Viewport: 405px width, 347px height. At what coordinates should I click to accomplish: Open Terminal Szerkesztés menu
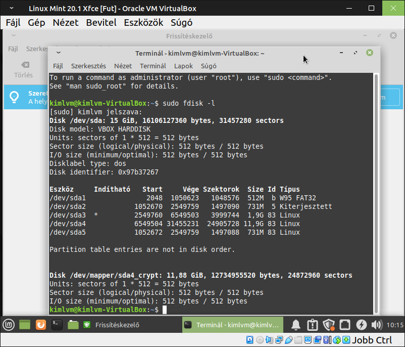click(x=88, y=66)
